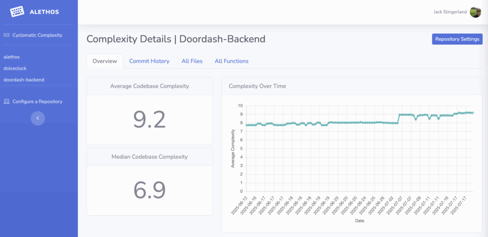The height and width of the screenshot is (237, 488).
Task: Switch to the All Files tab
Action: click(192, 61)
